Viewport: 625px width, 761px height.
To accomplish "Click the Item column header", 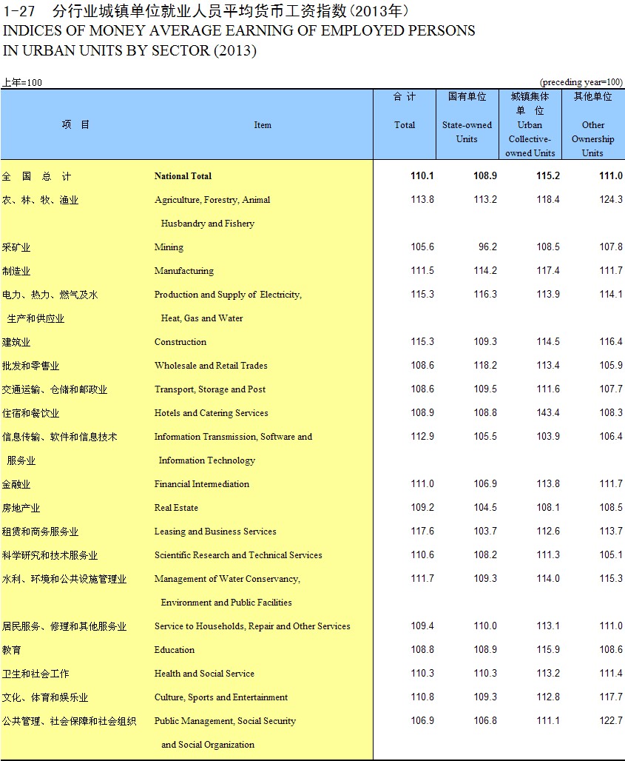I will (263, 124).
